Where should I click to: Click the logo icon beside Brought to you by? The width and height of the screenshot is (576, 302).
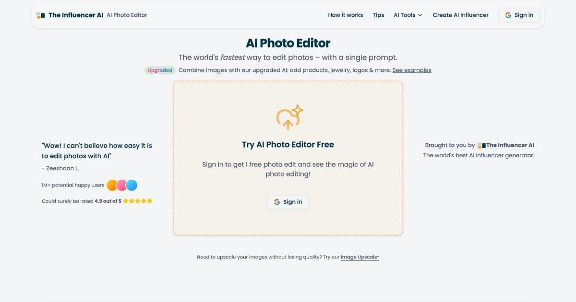(x=482, y=145)
